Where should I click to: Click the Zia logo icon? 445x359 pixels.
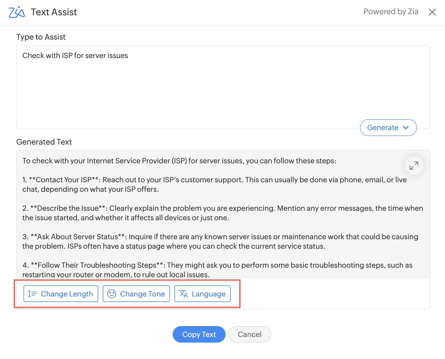click(17, 12)
